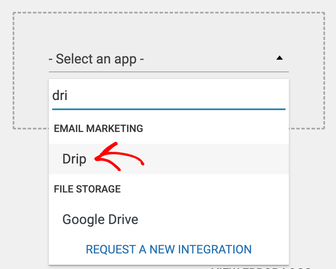Collapse the app list using the triangle arrow
The width and height of the screenshot is (336, 269).
[x=280, y=58]
